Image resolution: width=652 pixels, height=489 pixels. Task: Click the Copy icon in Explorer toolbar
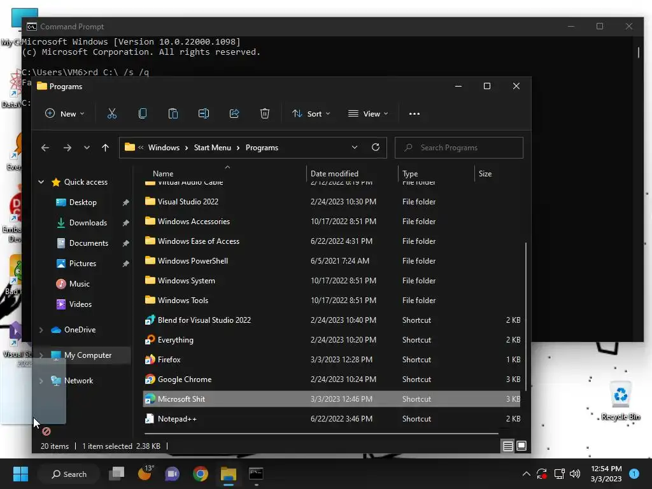tap(142, 113)
